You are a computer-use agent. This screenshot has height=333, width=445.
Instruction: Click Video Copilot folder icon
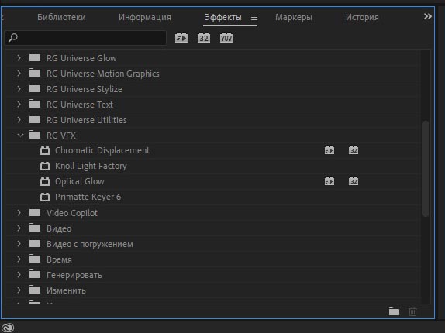coord(35,212)
